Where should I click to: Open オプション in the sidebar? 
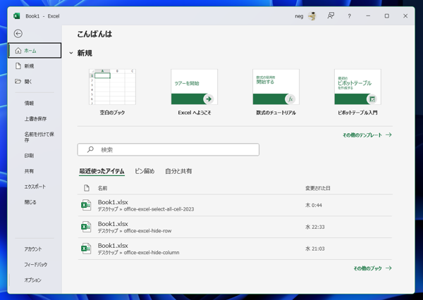[35, 280]
